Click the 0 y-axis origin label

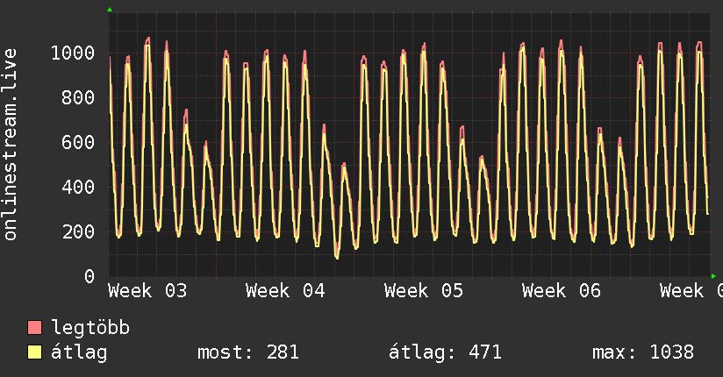point(89,277)
